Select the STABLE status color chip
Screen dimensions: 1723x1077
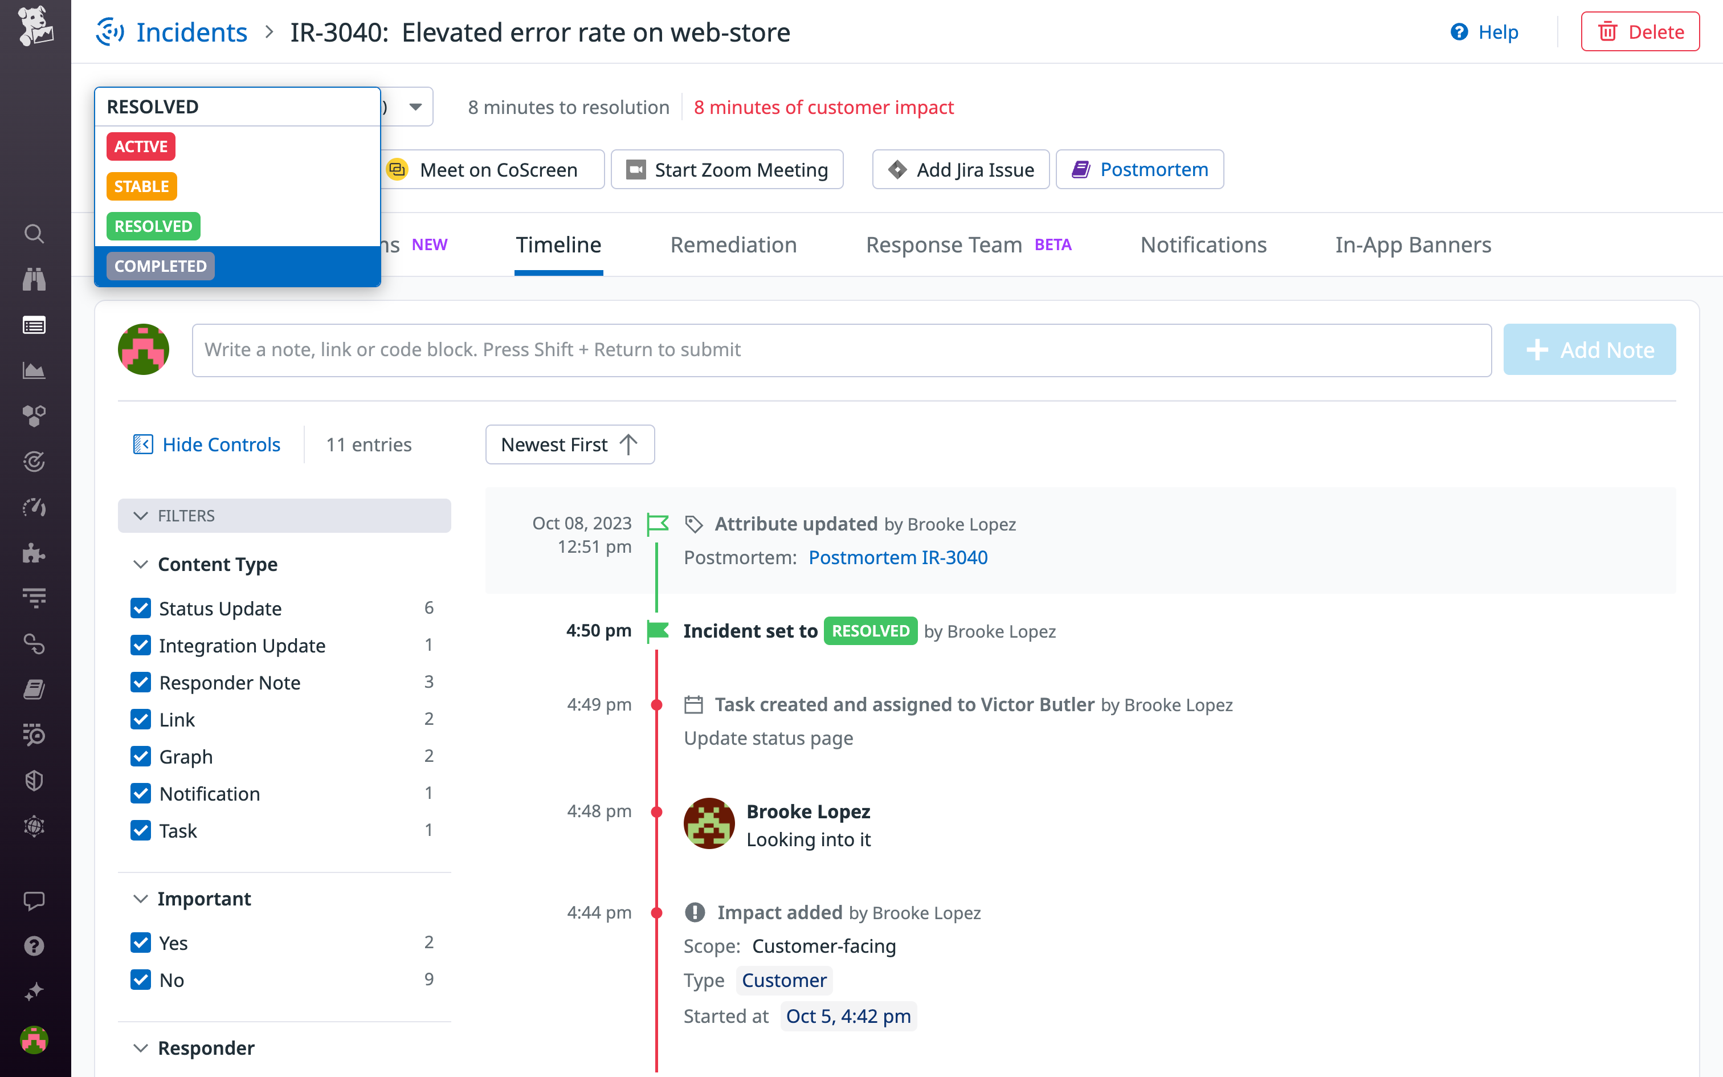(141, 186)
